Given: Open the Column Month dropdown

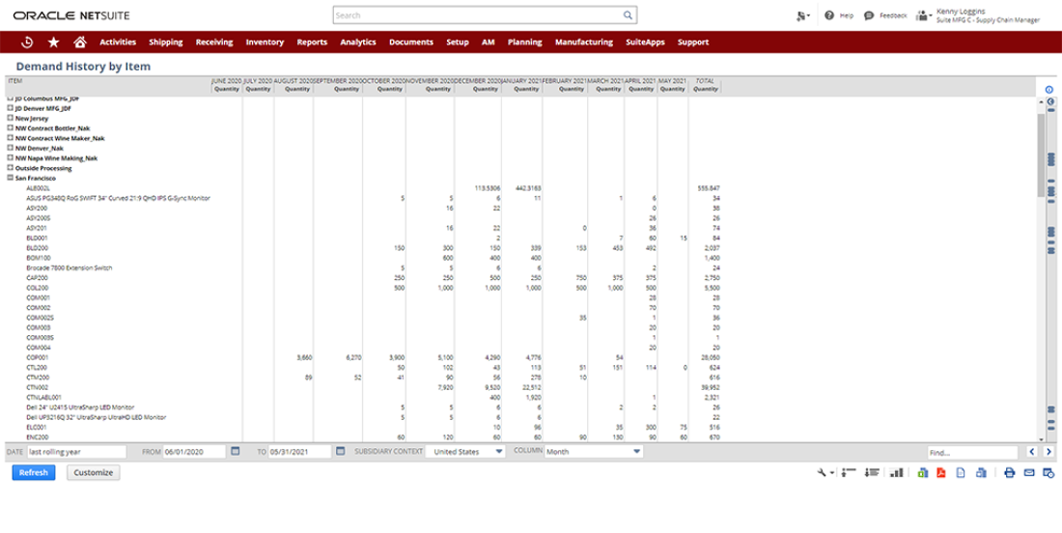Looking at the screenshot, I should 594,451.
